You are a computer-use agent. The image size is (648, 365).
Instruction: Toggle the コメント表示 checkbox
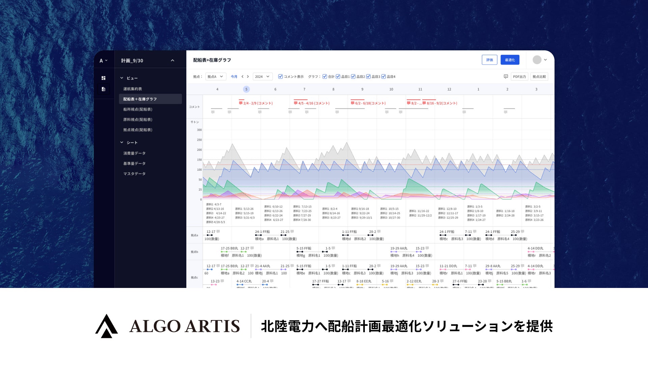280,77
